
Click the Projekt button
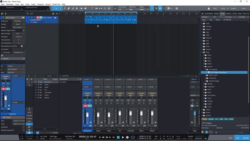(x=233, y=8)
